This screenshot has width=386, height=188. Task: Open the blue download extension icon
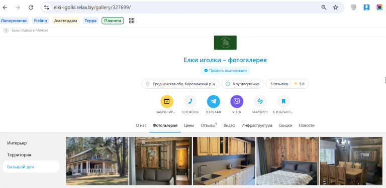(366, 8)
